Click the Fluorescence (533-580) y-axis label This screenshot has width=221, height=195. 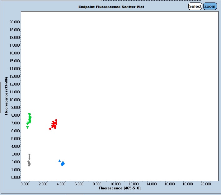6,96
